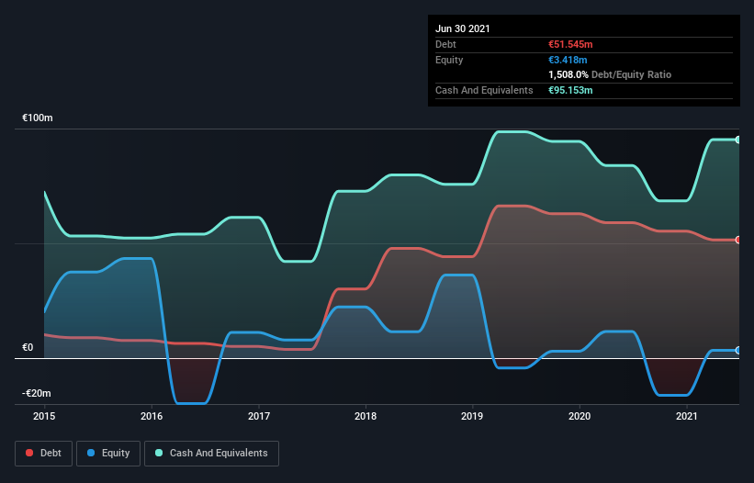The height and width of the screenshot is (483, 754).
Task: Click the Debt label in tooltip
Action: point(445,44)
